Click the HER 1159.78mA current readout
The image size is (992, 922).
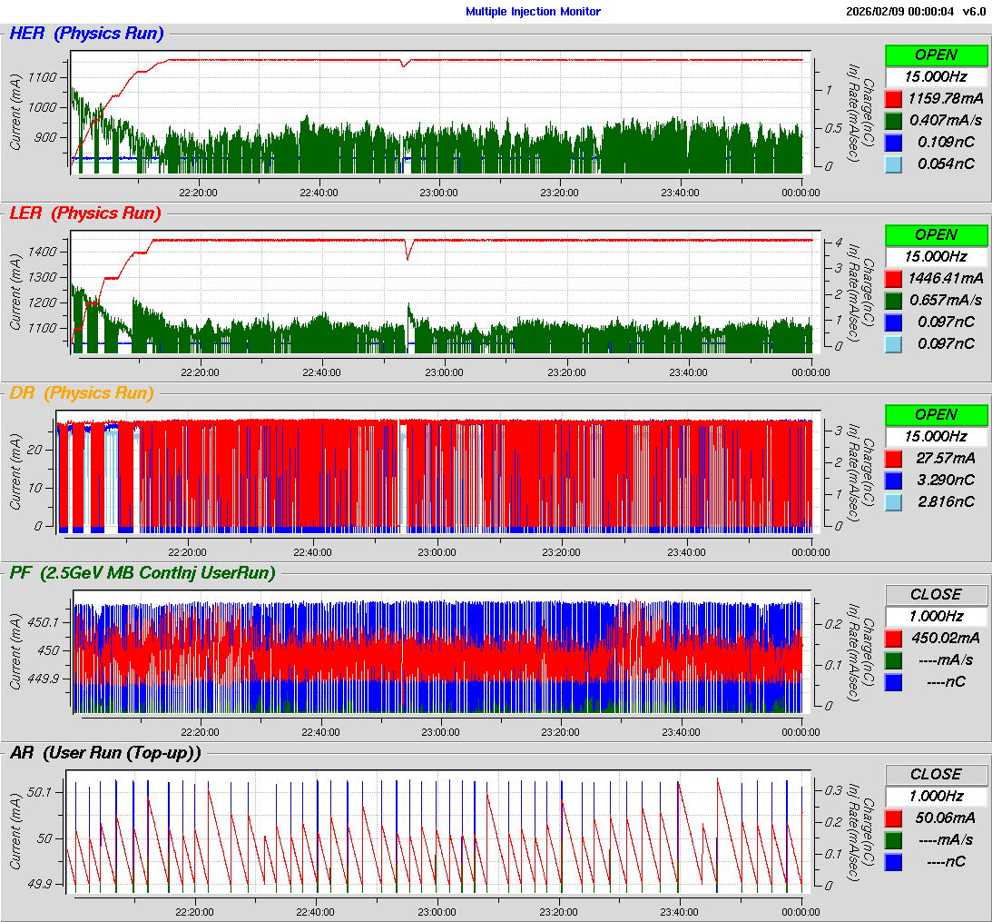point(946,98)
